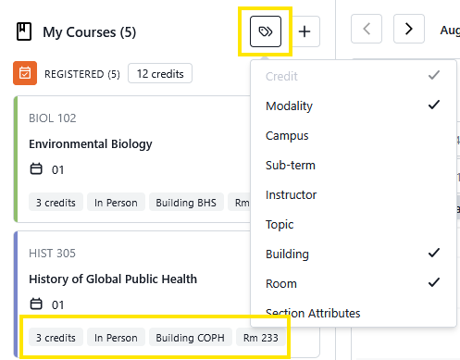The height and width of the screenshot is (360, 460).
Task: Click the Rm 233 tag
Action: coord(261,338)
